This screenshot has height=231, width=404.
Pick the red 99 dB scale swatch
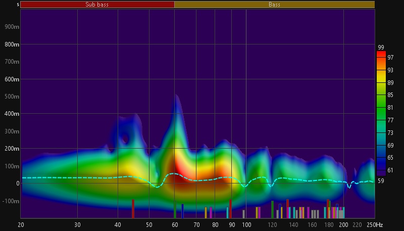click(381, 53)
